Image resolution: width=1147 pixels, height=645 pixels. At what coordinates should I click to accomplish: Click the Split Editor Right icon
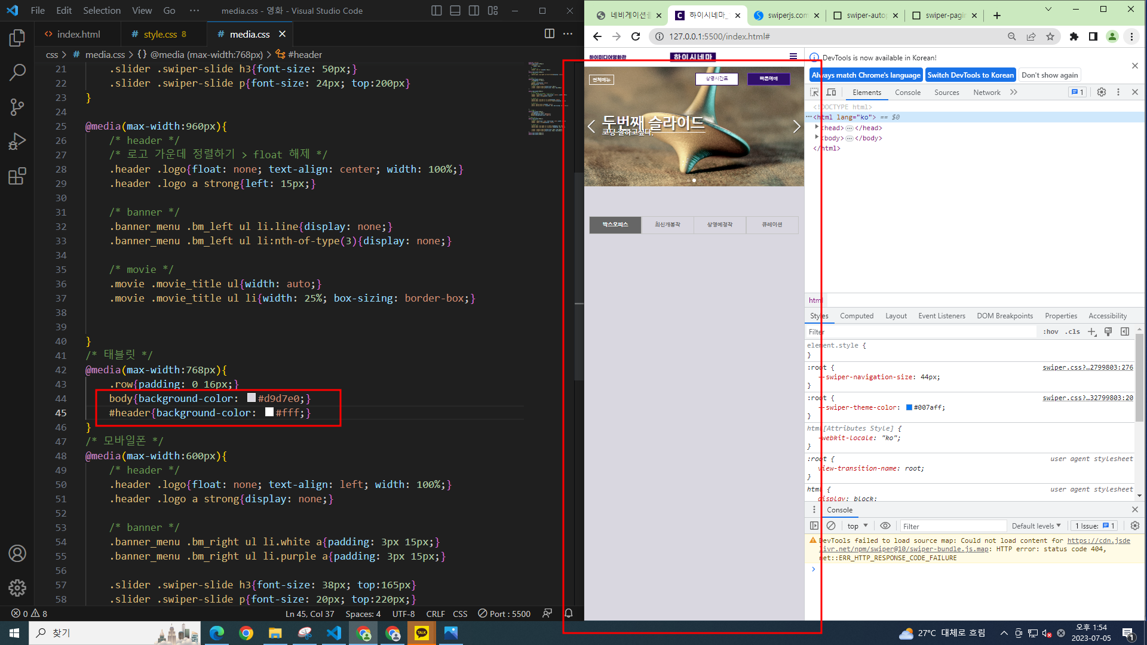[549, 34]
